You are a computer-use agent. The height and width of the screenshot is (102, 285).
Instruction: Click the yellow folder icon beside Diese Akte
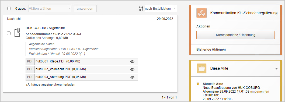click(201, 68)
